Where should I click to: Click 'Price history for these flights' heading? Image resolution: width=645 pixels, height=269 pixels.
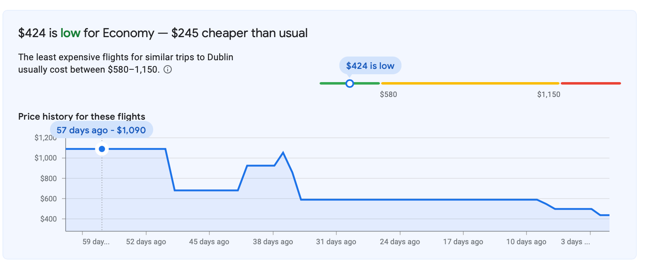tap(82, 117)
